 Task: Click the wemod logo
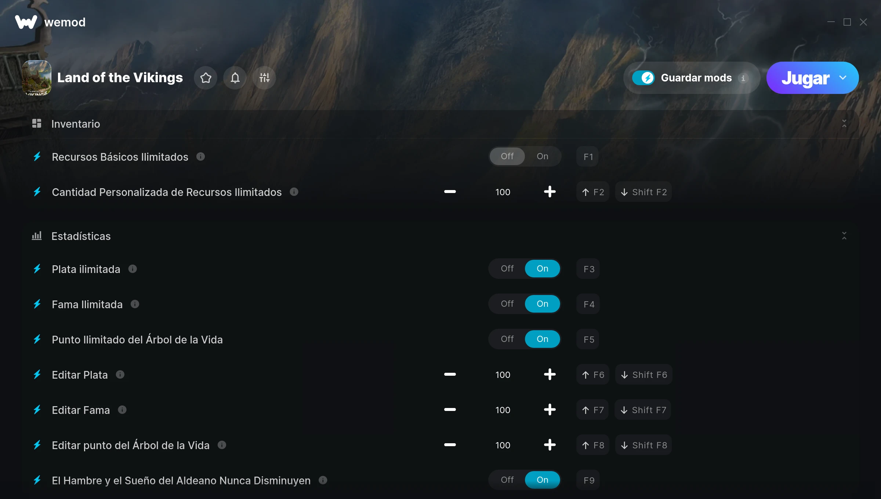(x=50, y=22)
